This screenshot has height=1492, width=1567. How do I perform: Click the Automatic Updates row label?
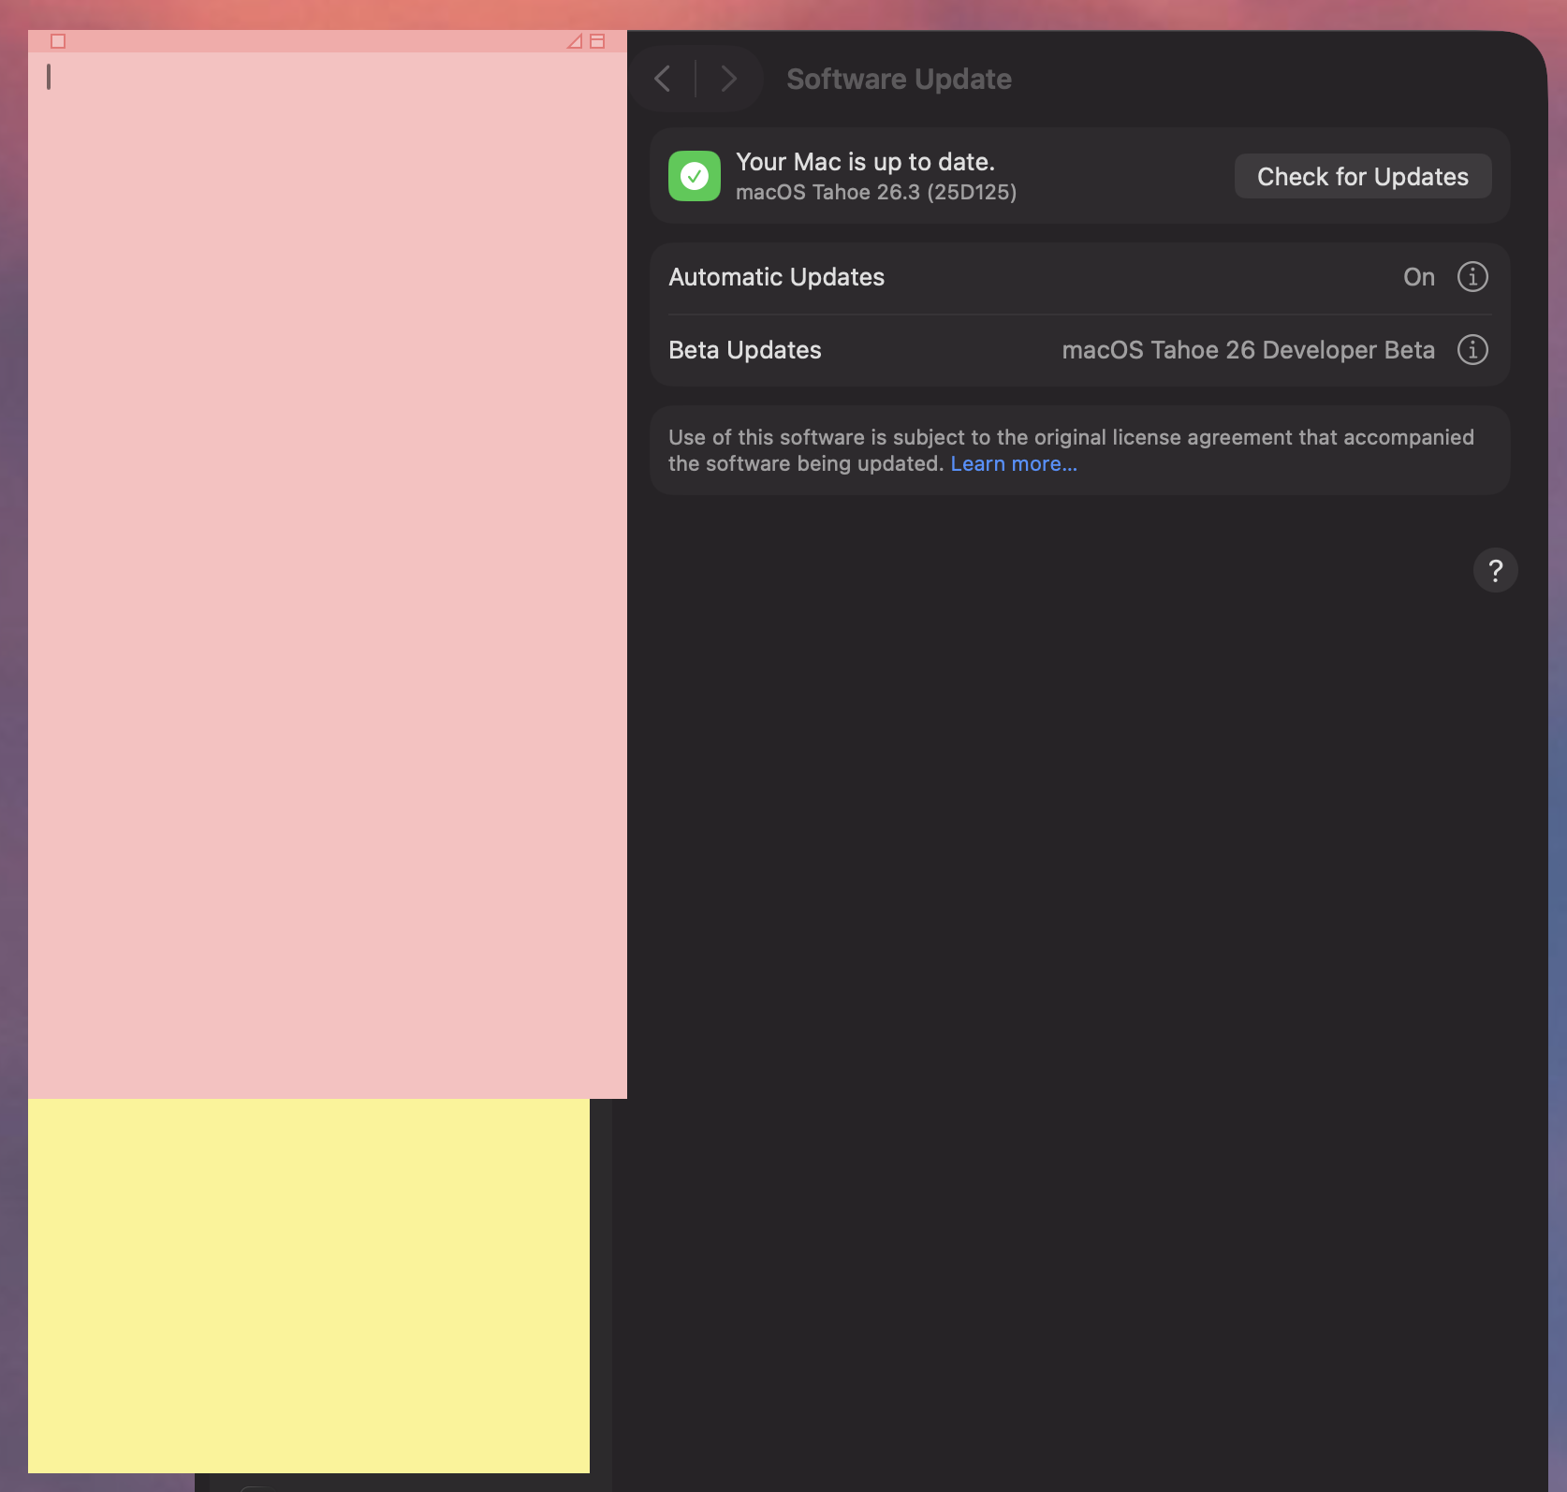click(x=777, y=277)
